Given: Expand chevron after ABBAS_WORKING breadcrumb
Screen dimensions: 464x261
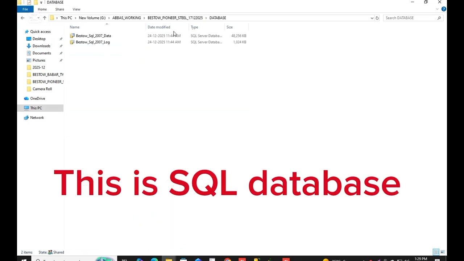Looking at the screenshot, I should 144,18.
